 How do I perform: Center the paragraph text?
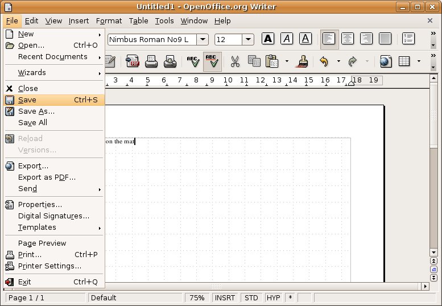[x=348, y=39]
